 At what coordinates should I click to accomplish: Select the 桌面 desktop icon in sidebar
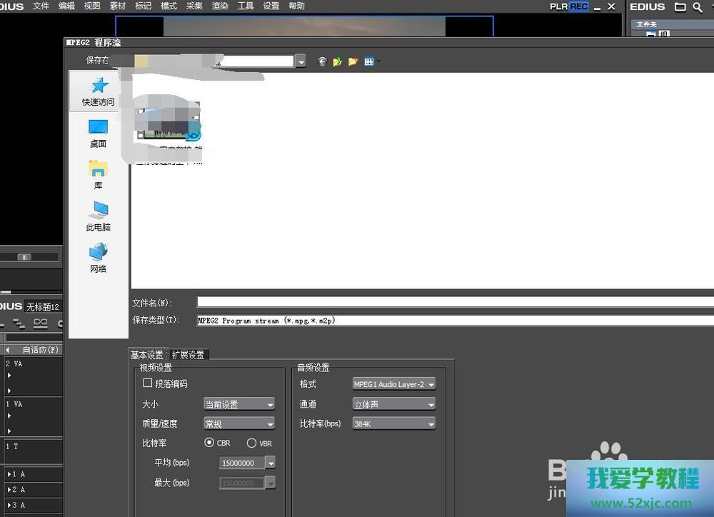[98, 128]
